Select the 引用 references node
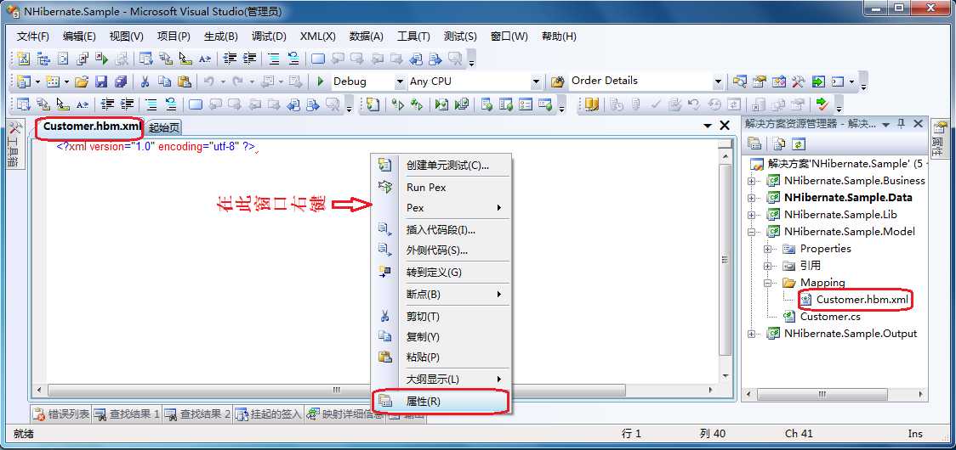 click(811, 266)
